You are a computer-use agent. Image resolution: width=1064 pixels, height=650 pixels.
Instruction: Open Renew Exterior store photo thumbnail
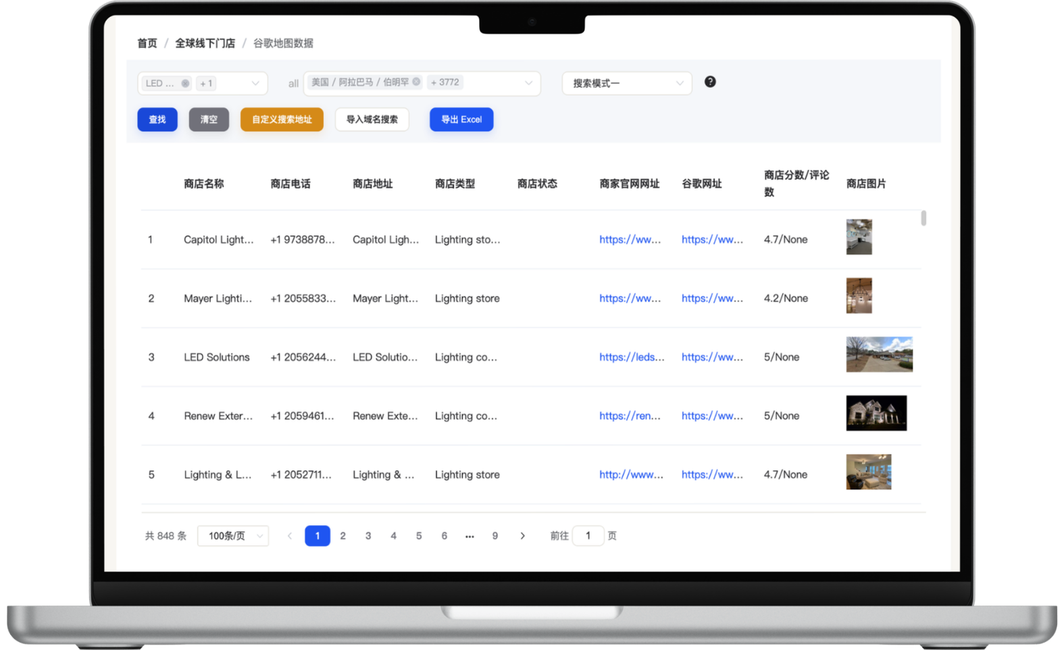coord(877,413)
